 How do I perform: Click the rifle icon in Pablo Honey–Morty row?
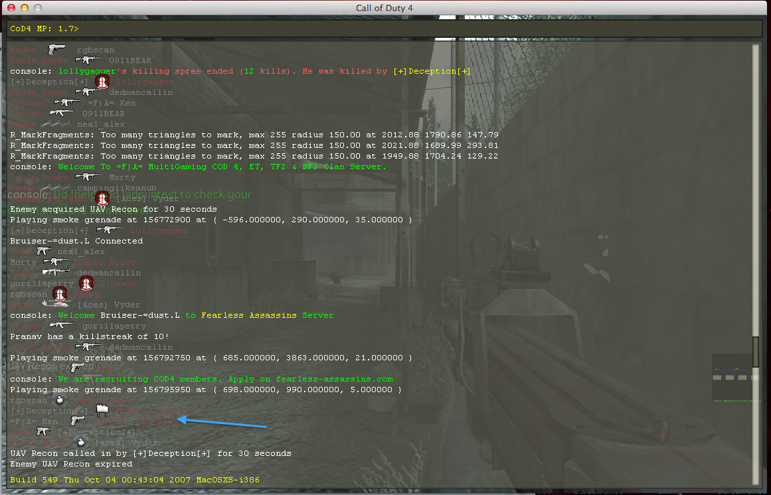click(x=88, y=177)
